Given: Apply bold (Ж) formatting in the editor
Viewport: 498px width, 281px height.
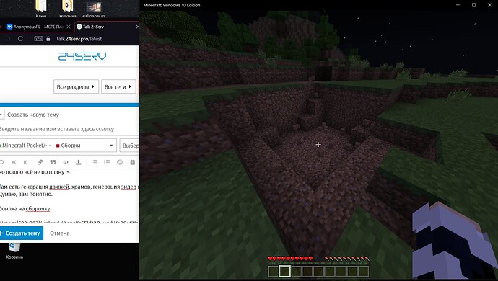Looking at the screenshot, I should click(x=14, y=162).
